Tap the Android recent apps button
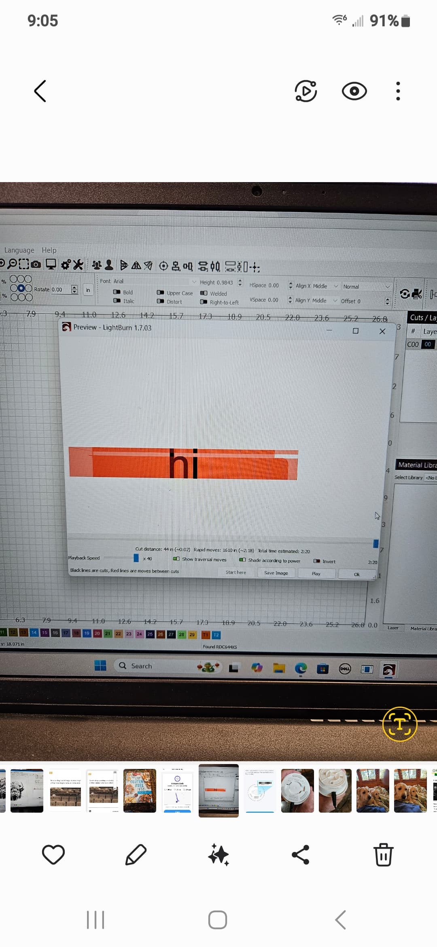Screen dimensions: 437x947 (x=95, y=919)
